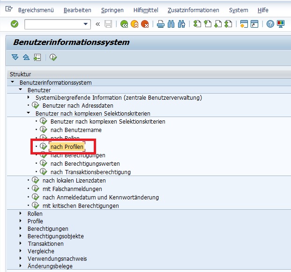
Task: Select 'nach lokalen Lizenzdaten' entry
Action: [x=74, y=180]
